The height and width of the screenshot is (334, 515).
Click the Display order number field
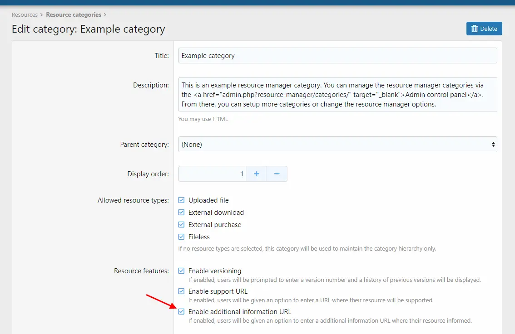[213, 174]
